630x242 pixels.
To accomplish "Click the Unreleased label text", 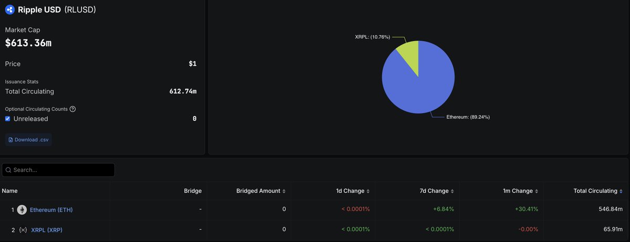I will coord(30,119).
